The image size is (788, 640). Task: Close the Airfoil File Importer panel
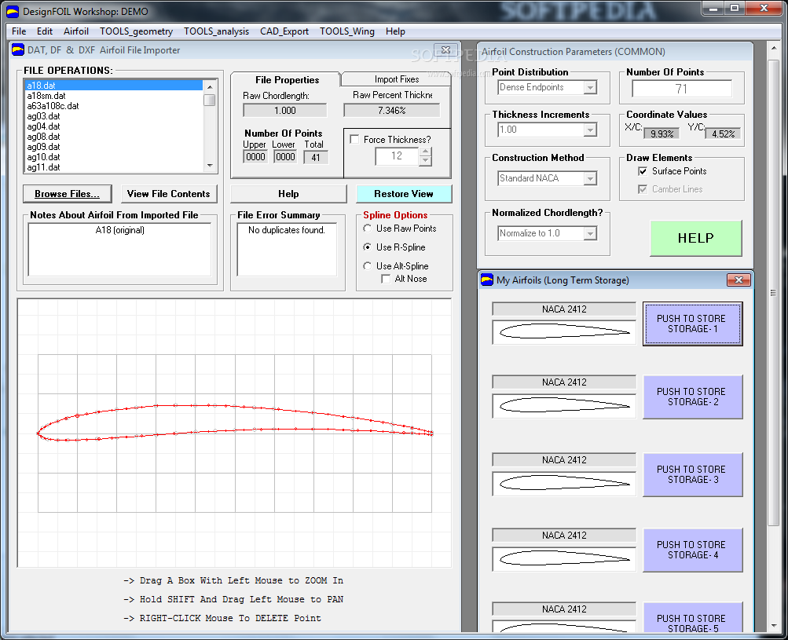click(445, 49)
